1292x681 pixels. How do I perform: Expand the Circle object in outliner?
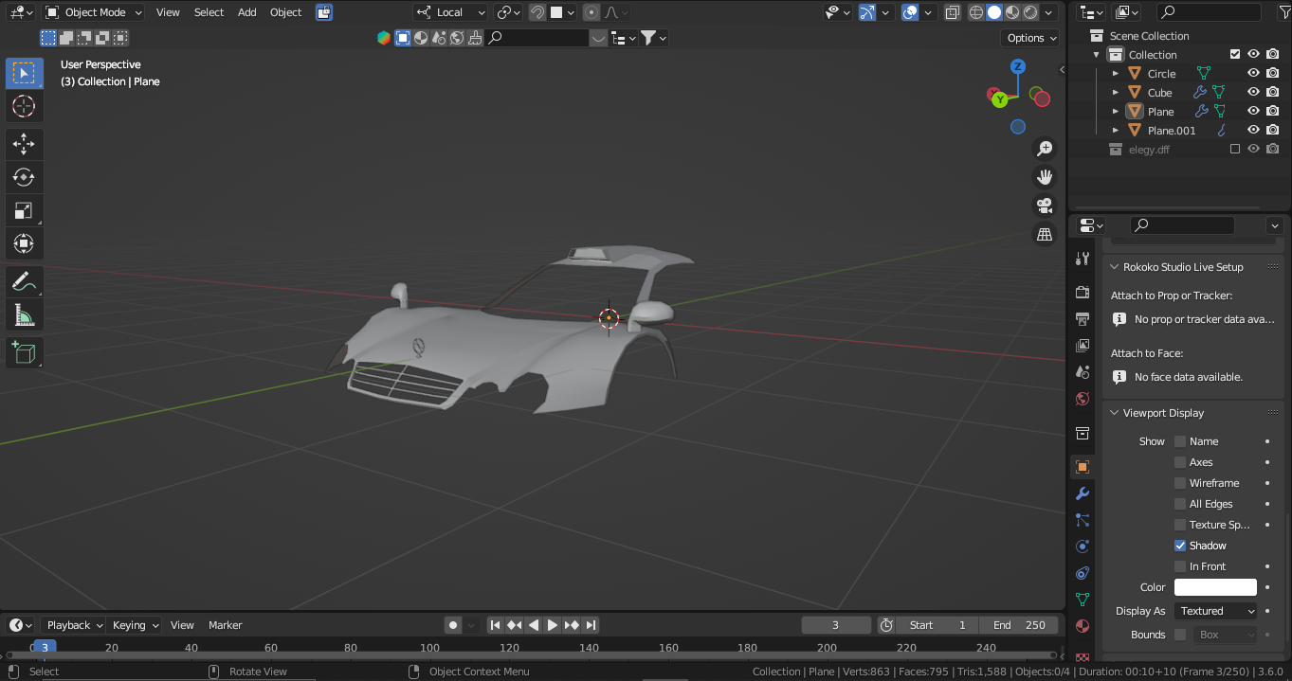pyautogui.click(x=1116, y=73)
